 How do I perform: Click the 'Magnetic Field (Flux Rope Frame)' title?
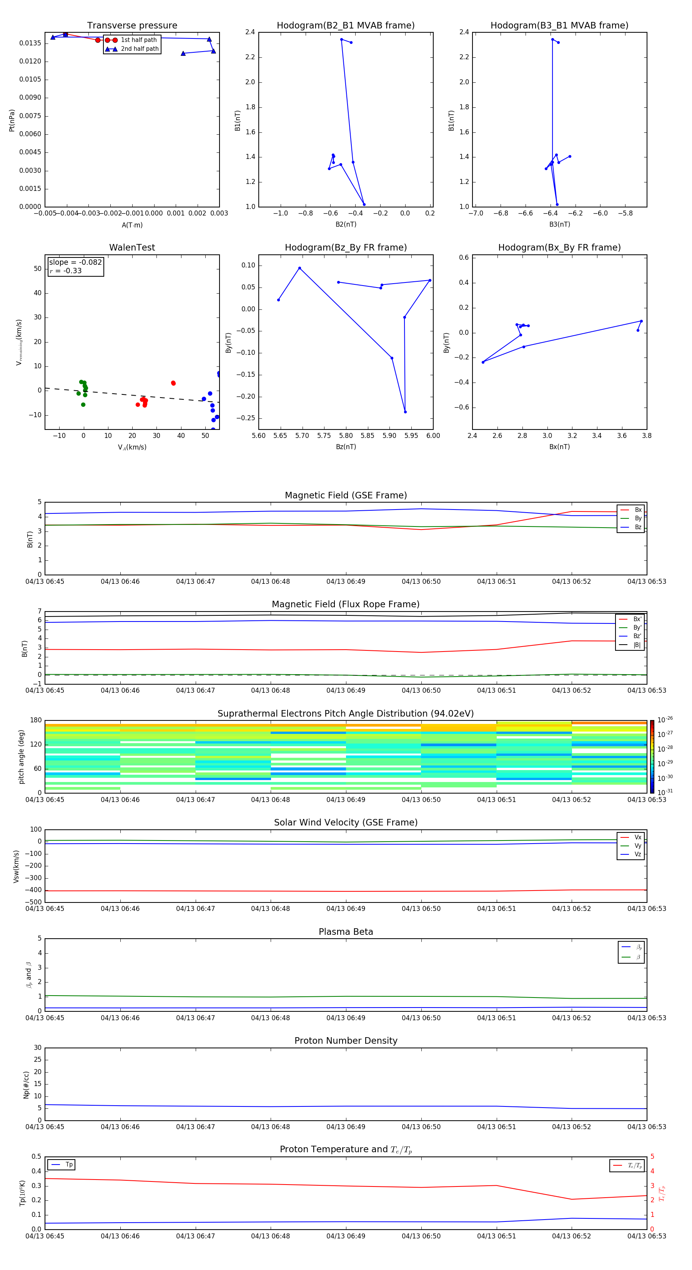346,605
